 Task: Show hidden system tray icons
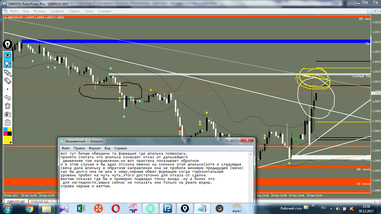[332, 208]
